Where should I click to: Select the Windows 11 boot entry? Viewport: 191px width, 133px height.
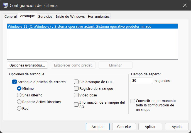tap(79, 27)
